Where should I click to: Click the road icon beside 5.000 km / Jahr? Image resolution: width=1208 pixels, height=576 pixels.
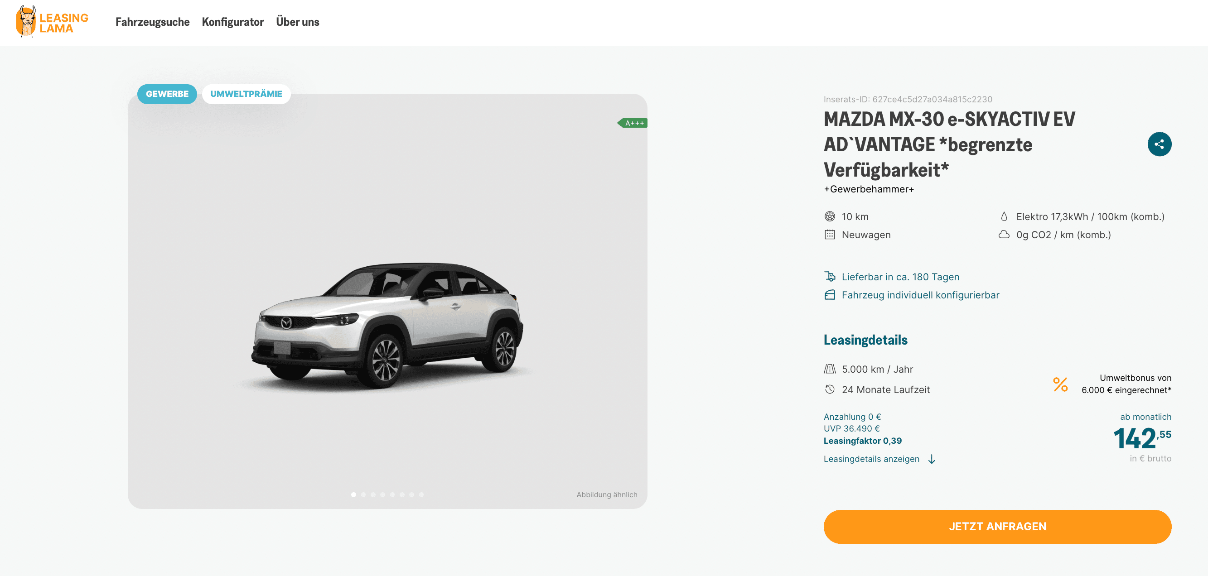tap(830, 369)
